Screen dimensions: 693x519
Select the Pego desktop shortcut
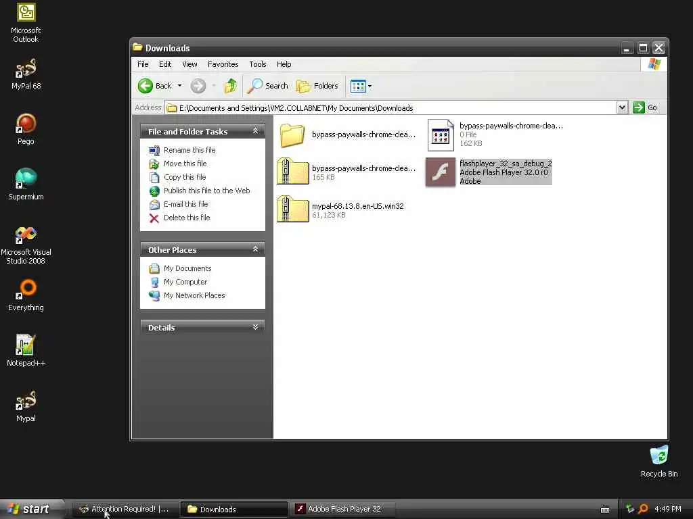coord(26,129)
